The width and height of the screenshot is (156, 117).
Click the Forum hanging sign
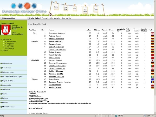point(96,9)
